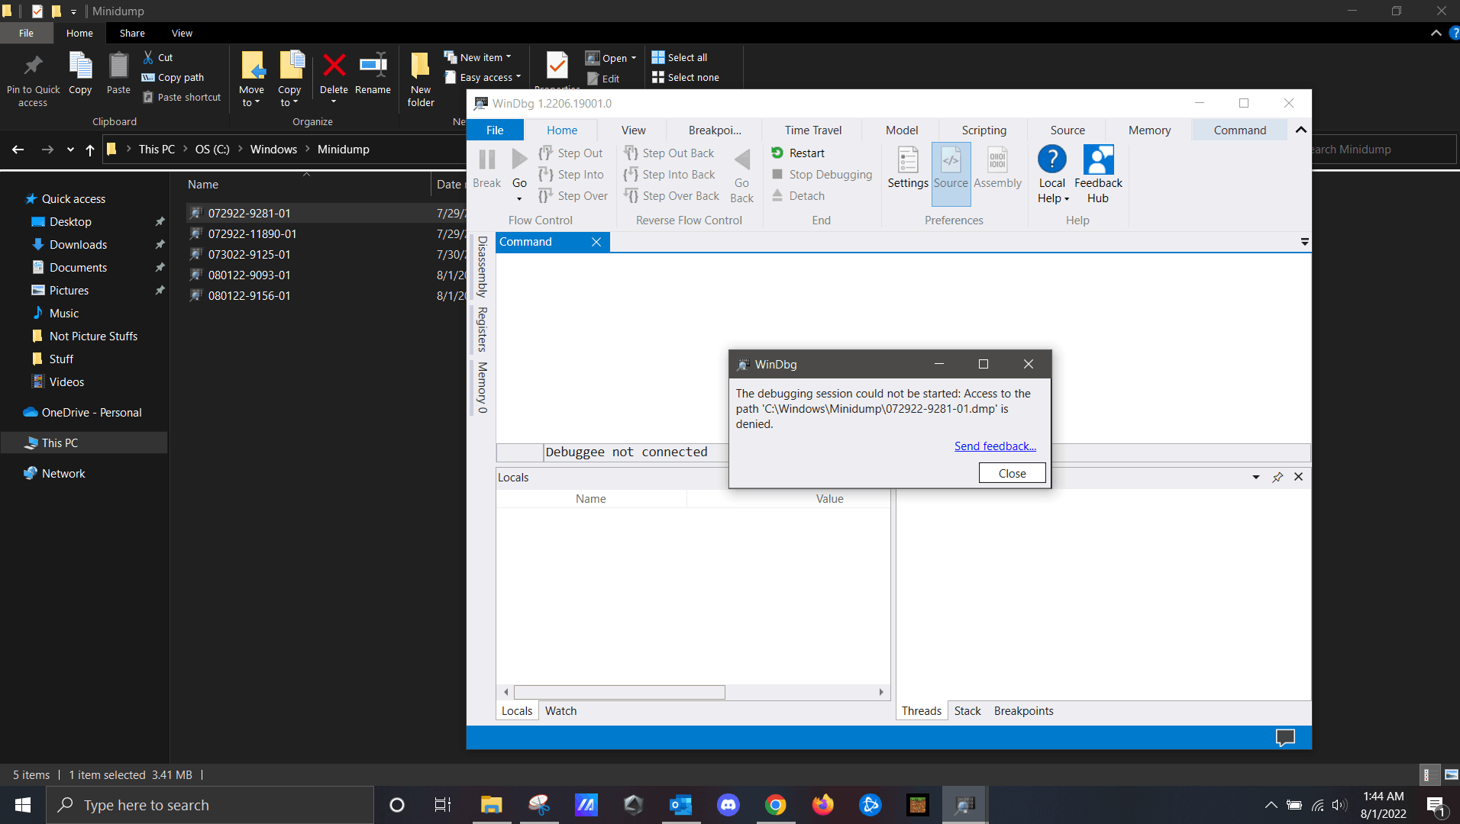Open the Breakpoints tab at the bottom
1460x824 pixels.
click(1024, 711)
